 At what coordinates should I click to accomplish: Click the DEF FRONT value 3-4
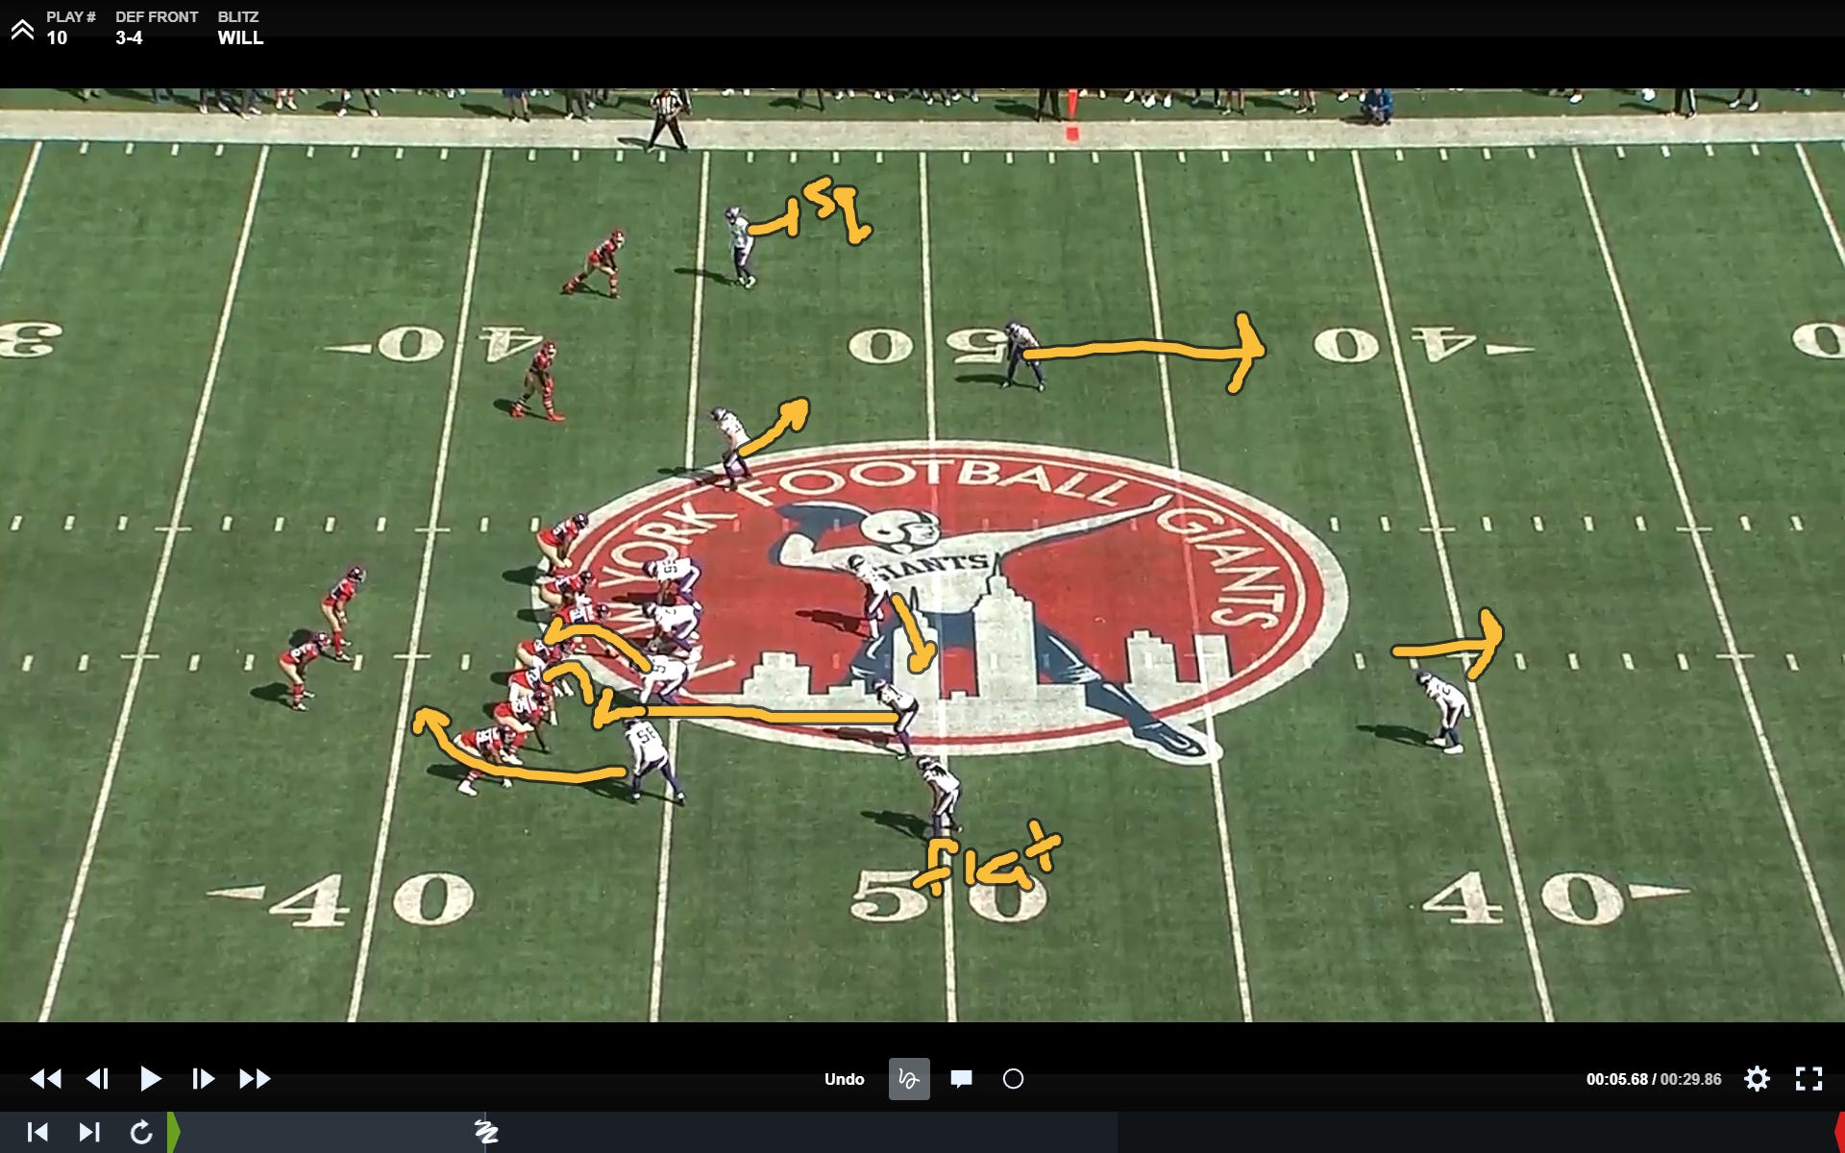click(129, 37)
